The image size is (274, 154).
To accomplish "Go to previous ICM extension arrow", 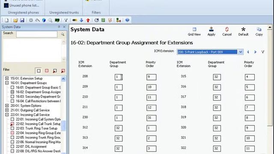I will pyautogui.click(x=248, y=52).
